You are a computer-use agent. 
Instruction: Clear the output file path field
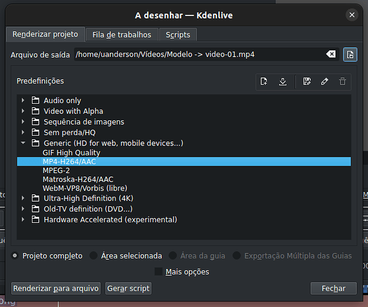pos(331,54)
